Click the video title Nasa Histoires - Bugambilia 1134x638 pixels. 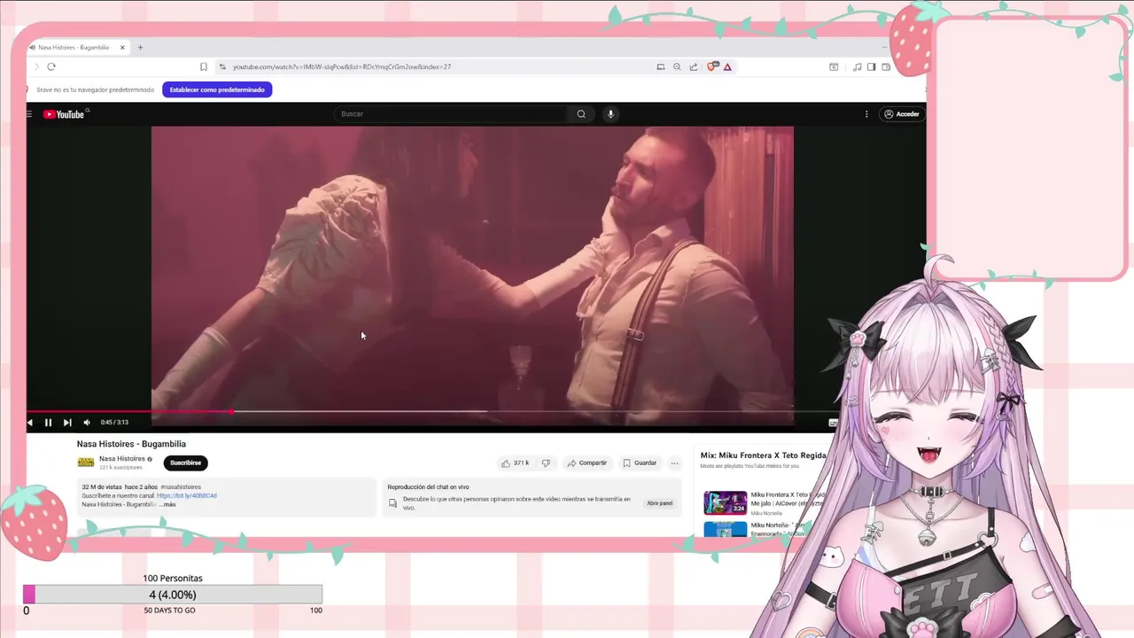[131, 444]
